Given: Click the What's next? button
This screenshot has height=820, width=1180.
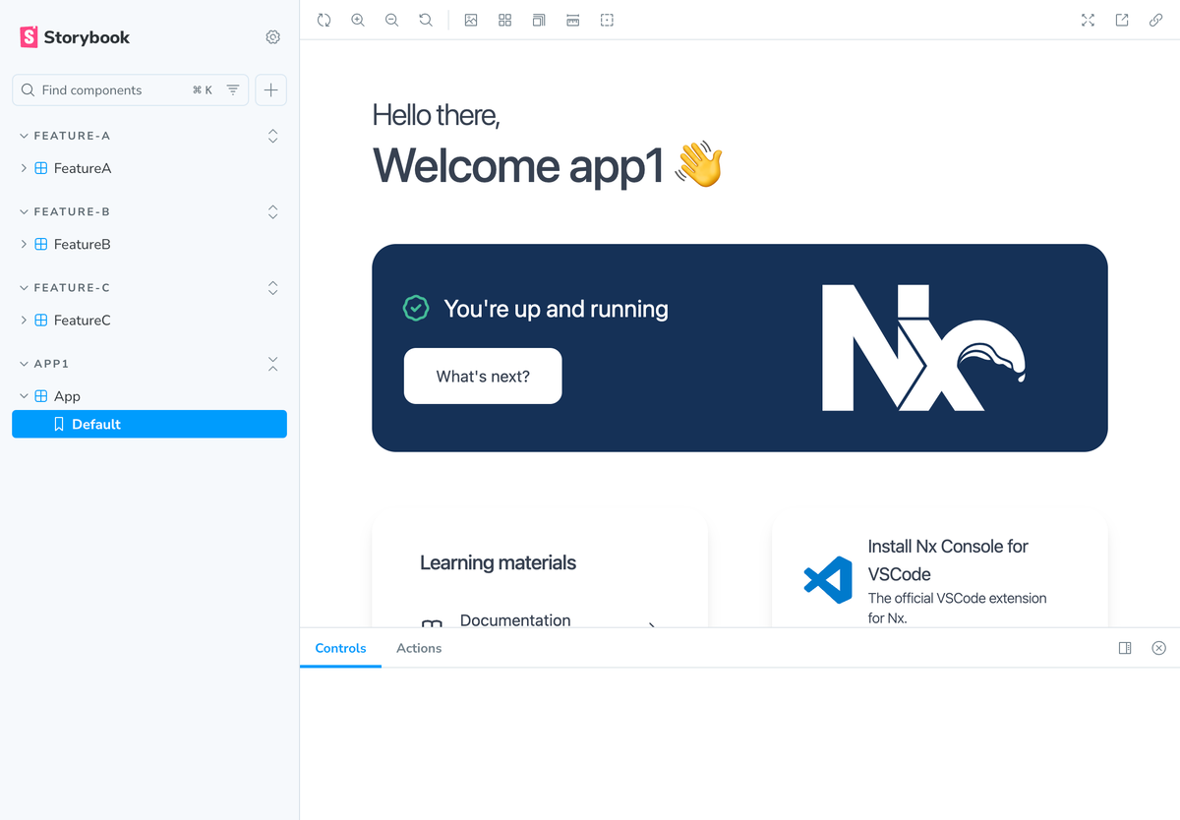Looking at the screenshot, I should [x=483, y=376].
